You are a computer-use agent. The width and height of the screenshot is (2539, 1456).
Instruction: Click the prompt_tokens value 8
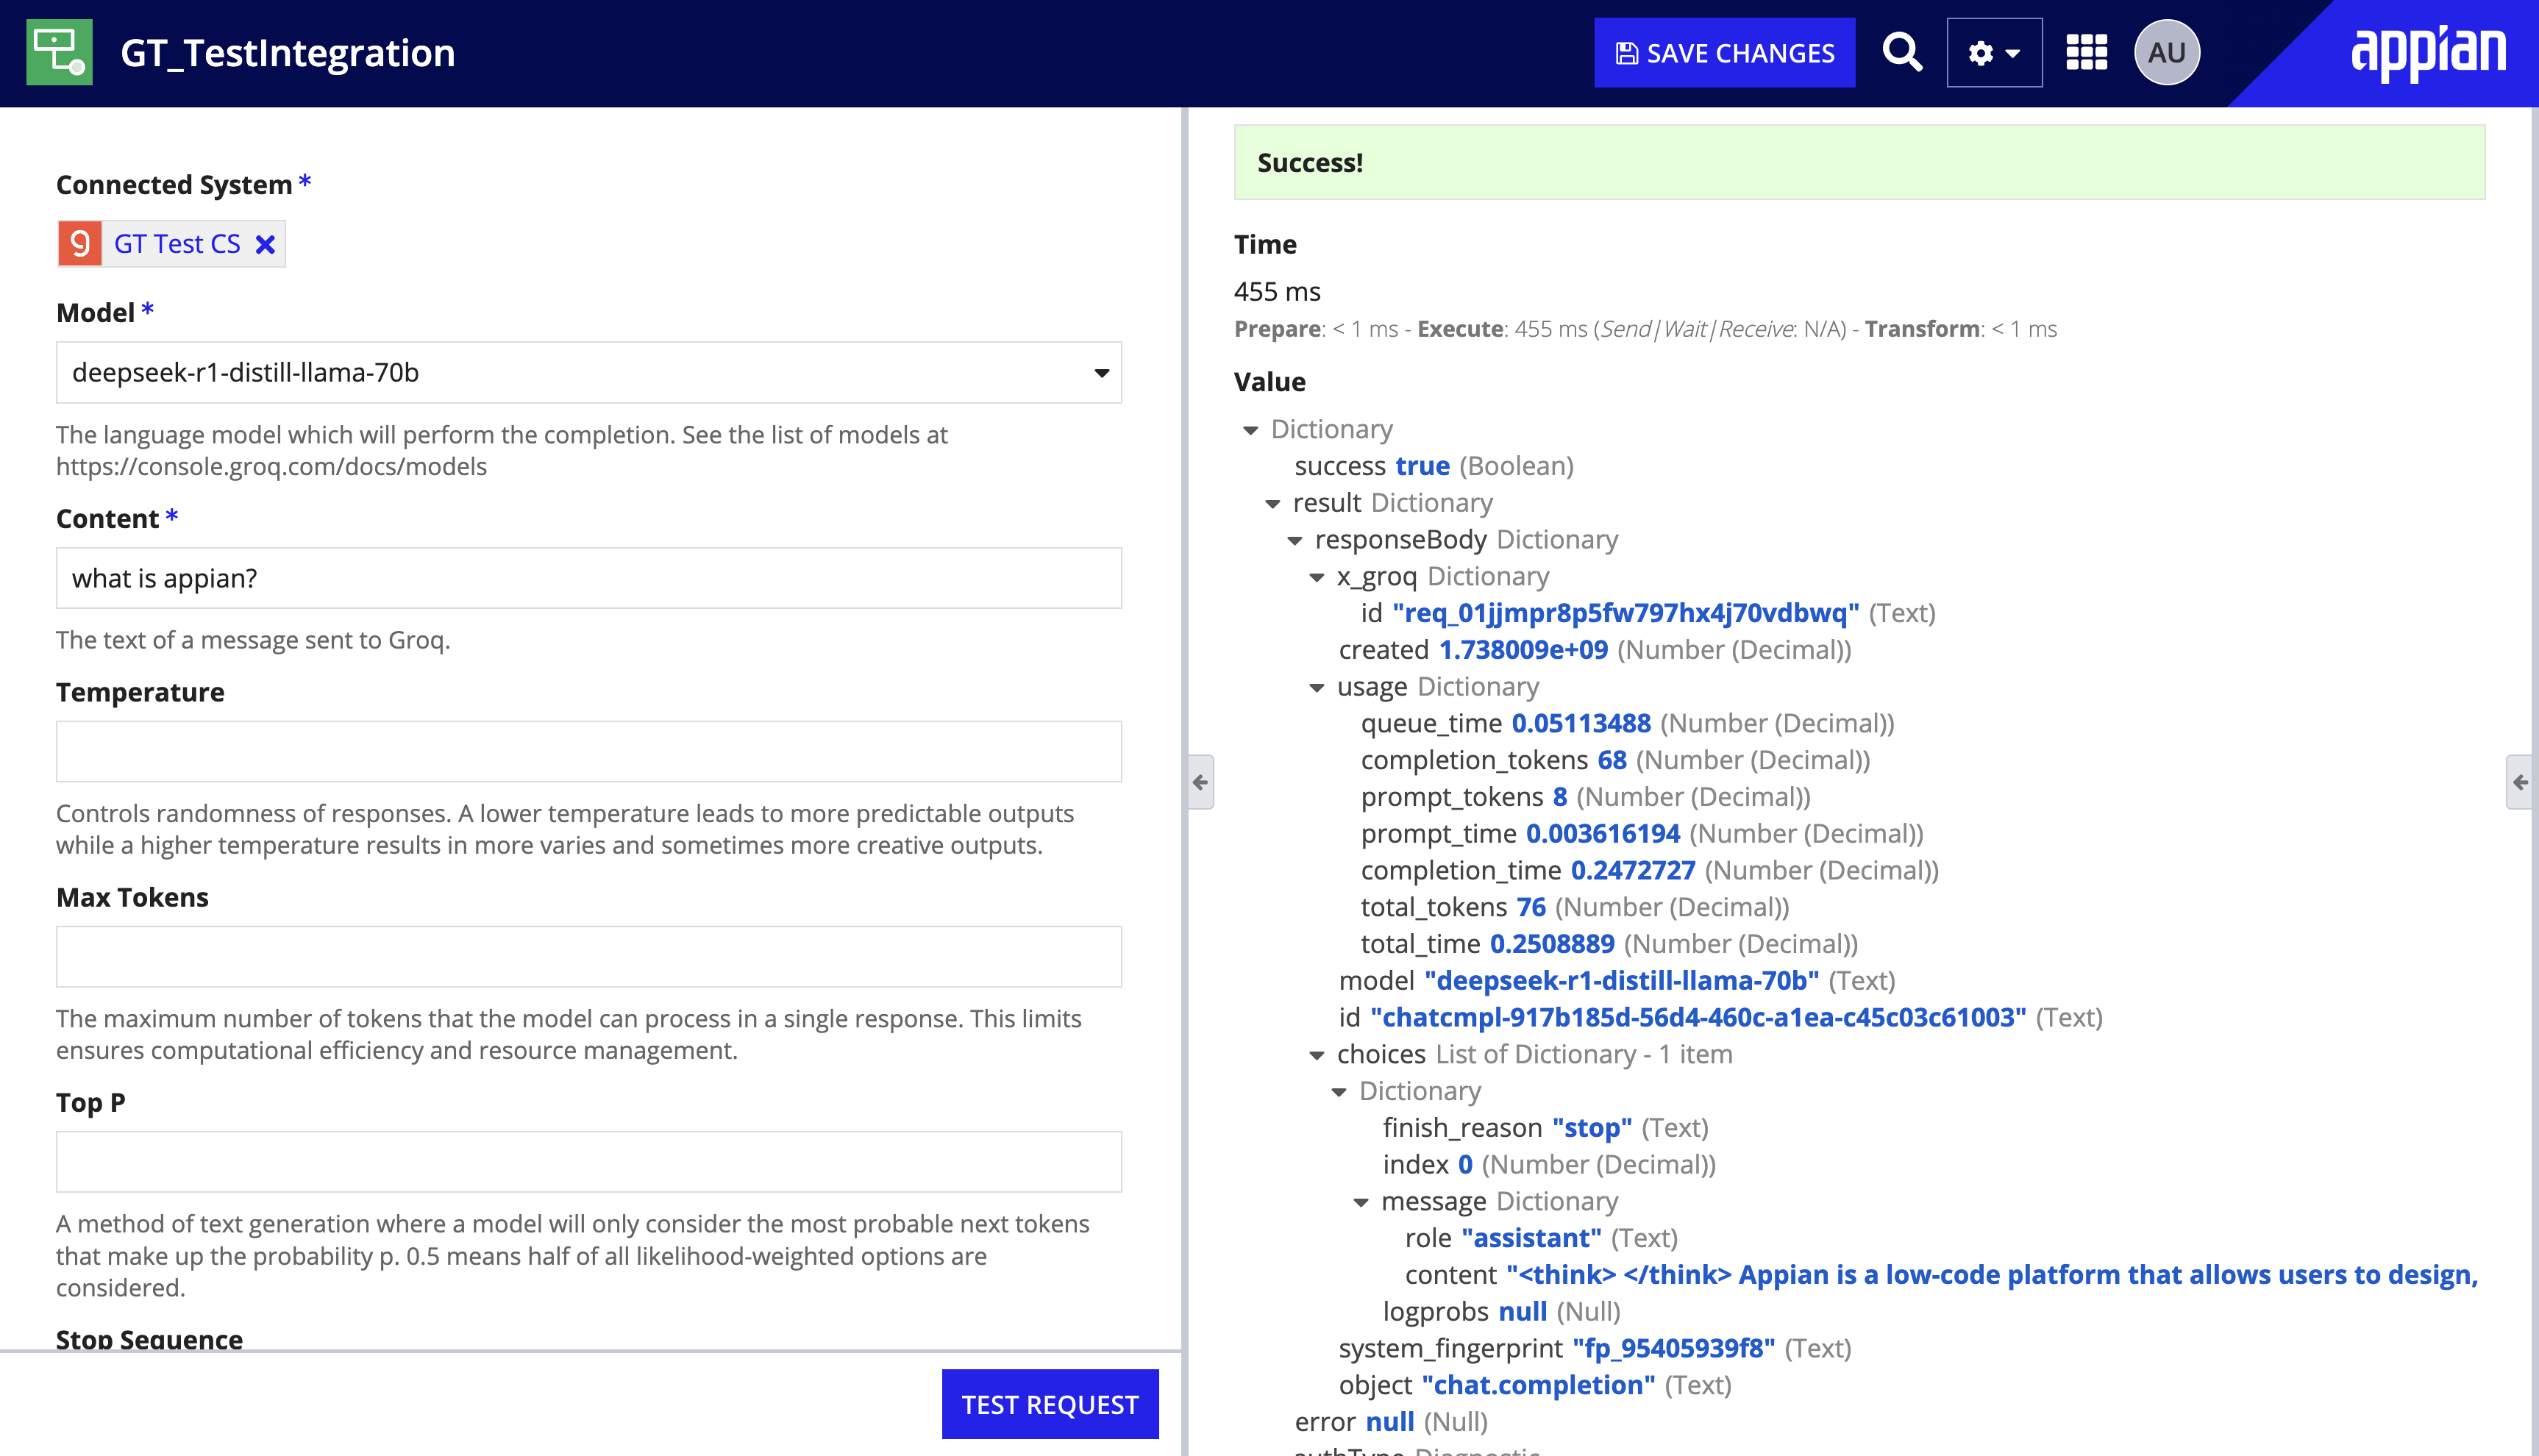tap(1560, 797)
